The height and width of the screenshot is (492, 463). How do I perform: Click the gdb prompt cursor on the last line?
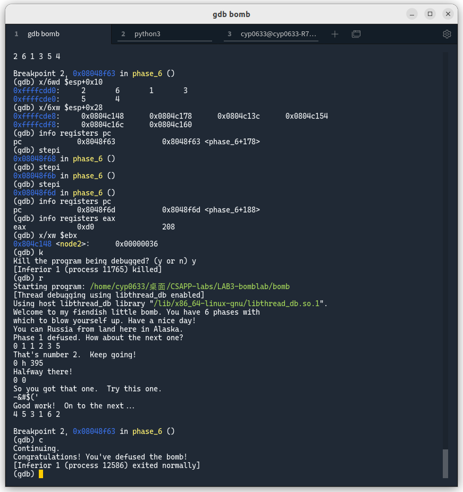(41, 474)
